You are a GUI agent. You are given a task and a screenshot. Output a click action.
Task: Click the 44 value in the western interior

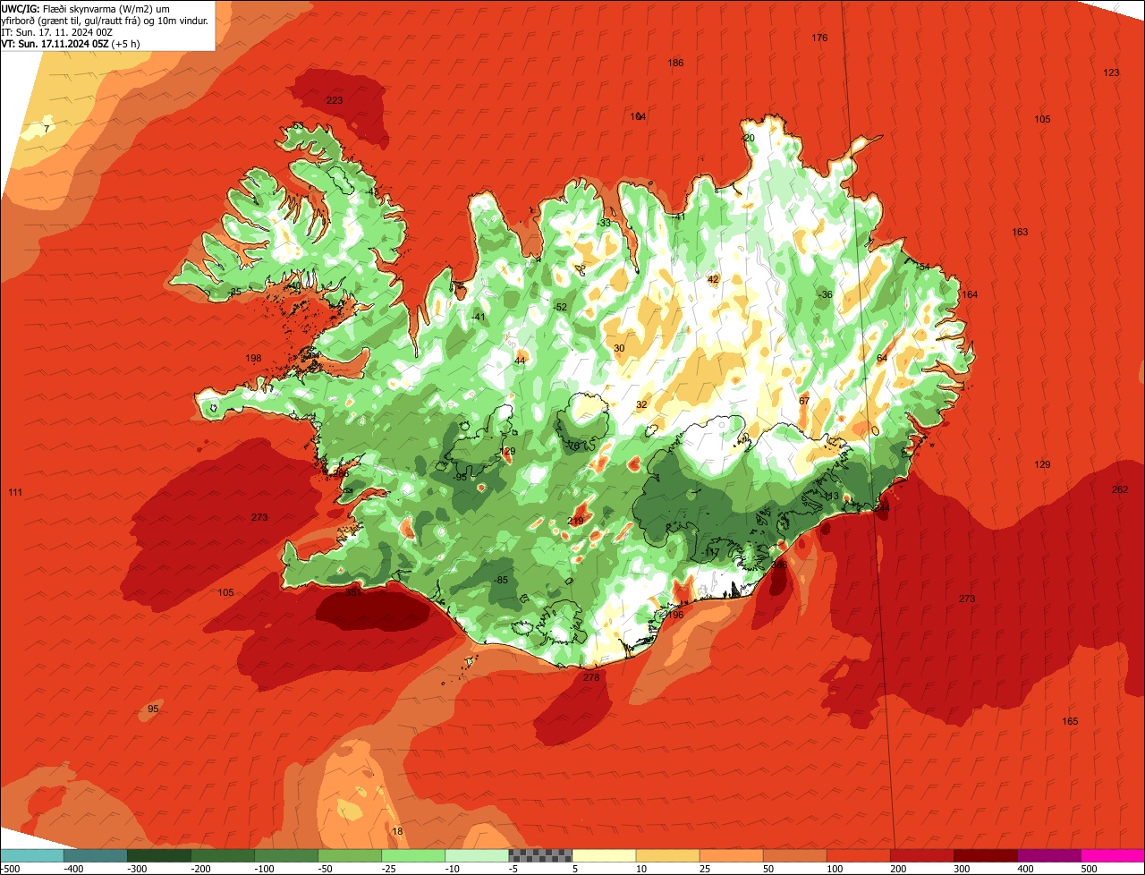tap(520, 360)
